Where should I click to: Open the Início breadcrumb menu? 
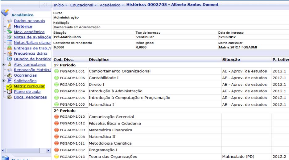click(61, 5)
